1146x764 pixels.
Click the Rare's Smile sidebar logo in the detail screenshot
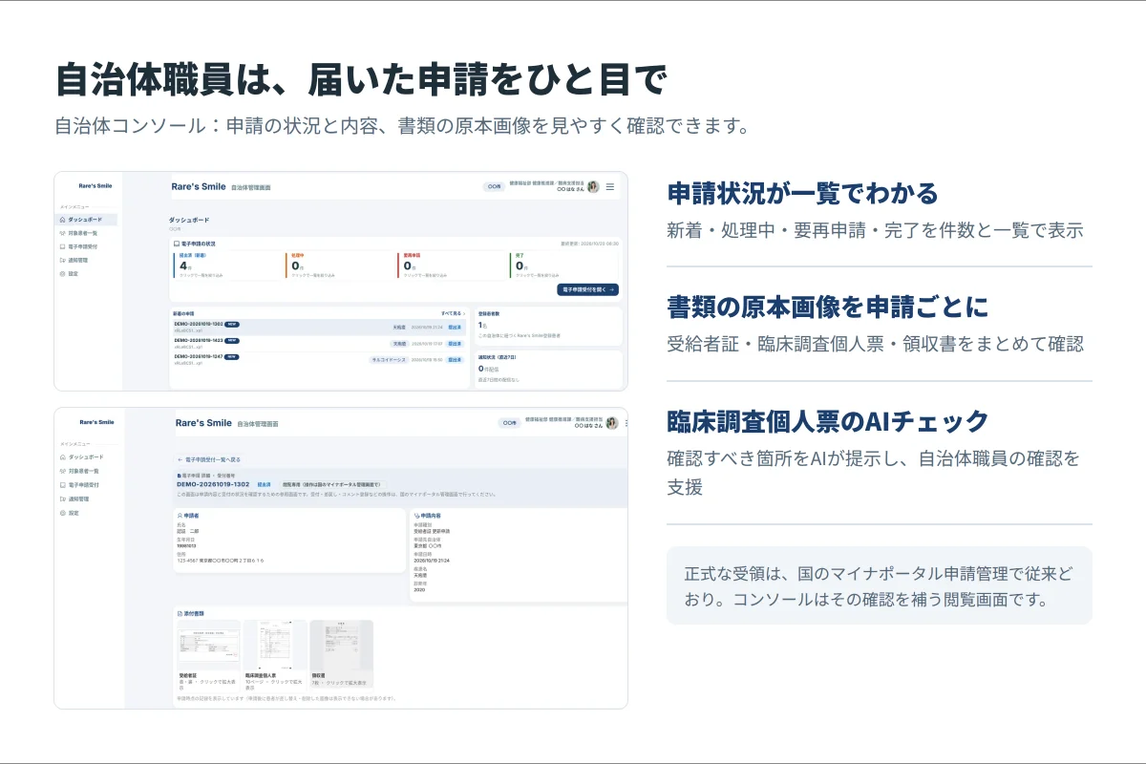[96, 421]
